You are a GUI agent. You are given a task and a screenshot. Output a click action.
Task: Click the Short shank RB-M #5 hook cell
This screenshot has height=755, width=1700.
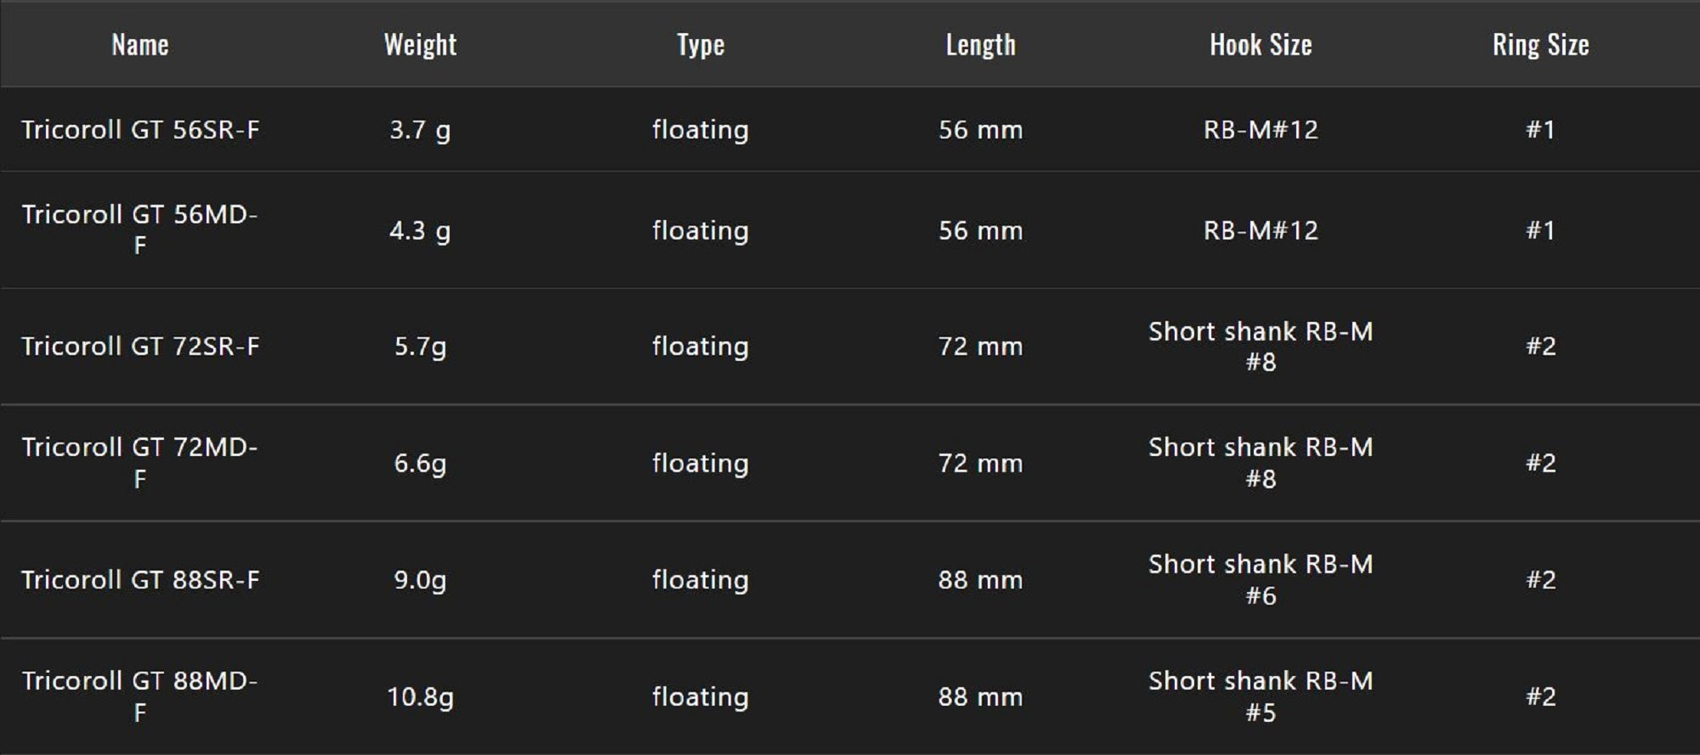[x=1261, y=696]
